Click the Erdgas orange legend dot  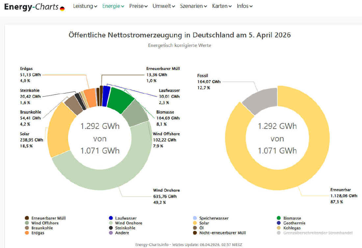pyautogui.click(x=27, y=233)
